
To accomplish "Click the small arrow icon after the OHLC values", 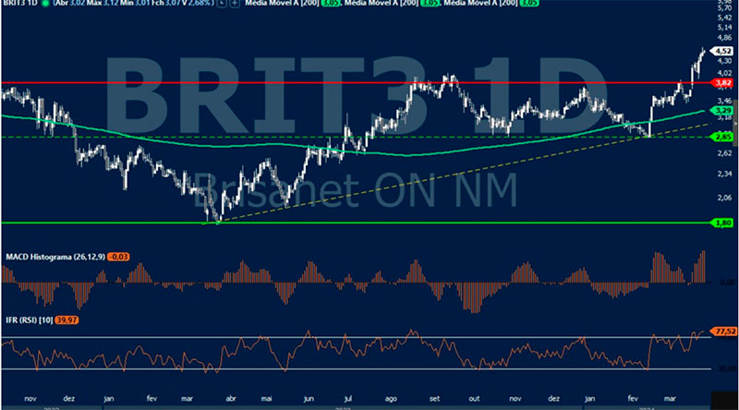I will point(222,4).
